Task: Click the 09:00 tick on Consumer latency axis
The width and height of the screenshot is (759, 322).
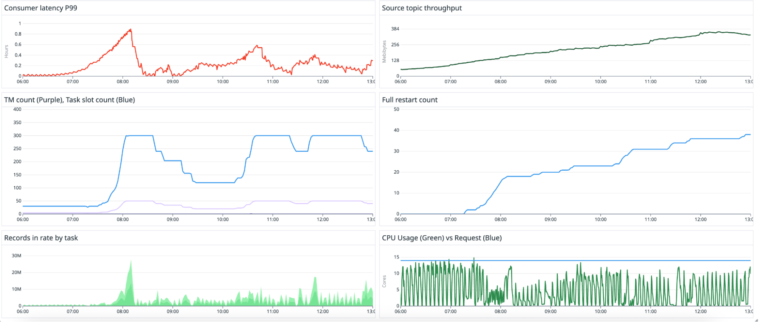Action: click(172, 81)
